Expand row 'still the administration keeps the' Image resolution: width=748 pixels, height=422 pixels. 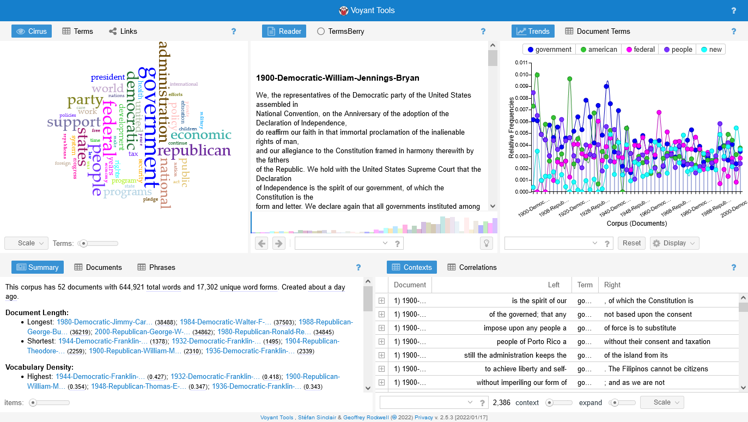point(381,355)
